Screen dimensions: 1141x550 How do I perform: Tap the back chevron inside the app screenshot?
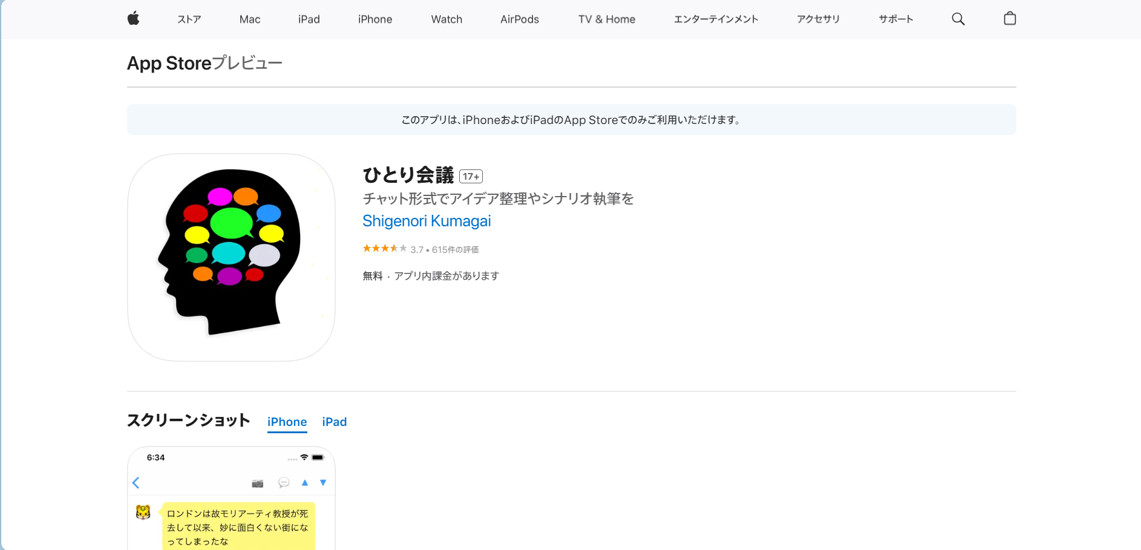coord(136,483)
